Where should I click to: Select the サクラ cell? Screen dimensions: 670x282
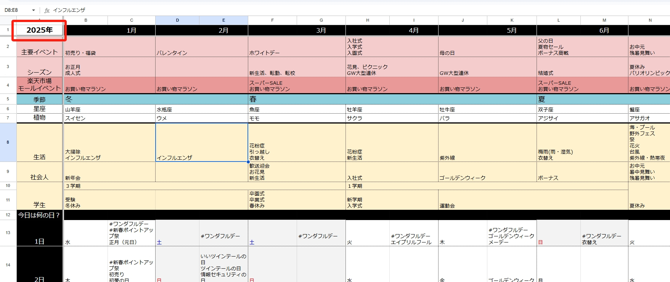click(x=392, y=118)
